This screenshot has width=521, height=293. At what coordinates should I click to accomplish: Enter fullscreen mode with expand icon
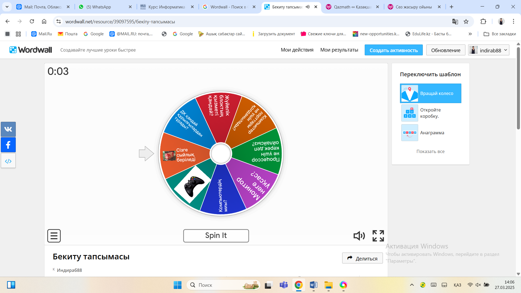coord(378,236)
